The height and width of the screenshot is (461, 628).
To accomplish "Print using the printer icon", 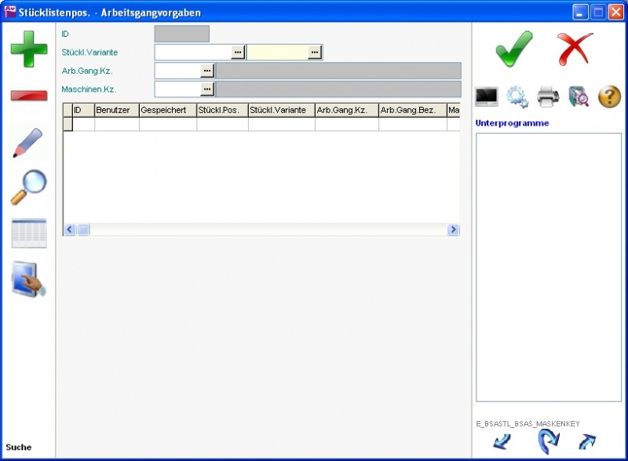I will tap(548, 97).
